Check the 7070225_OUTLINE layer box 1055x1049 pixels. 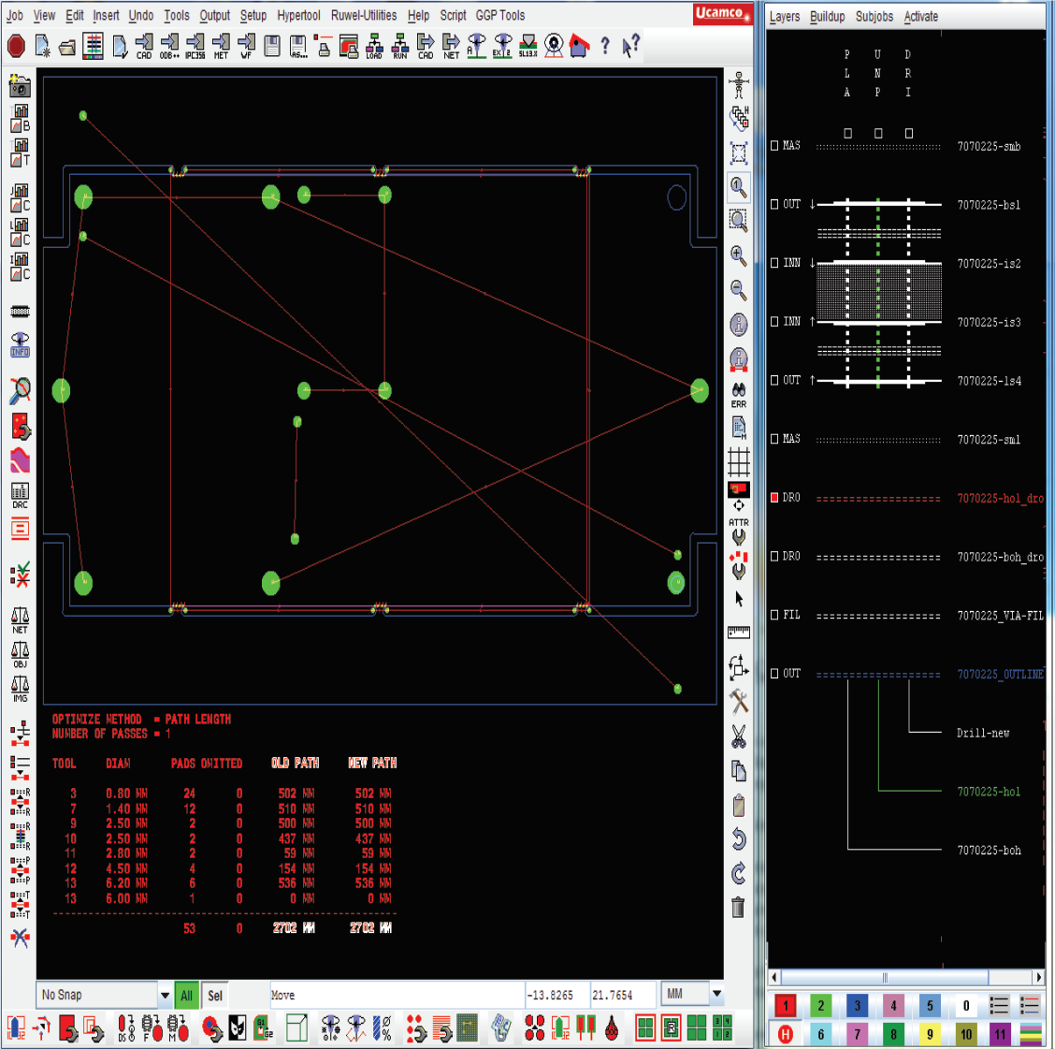[x=774, y=674]
